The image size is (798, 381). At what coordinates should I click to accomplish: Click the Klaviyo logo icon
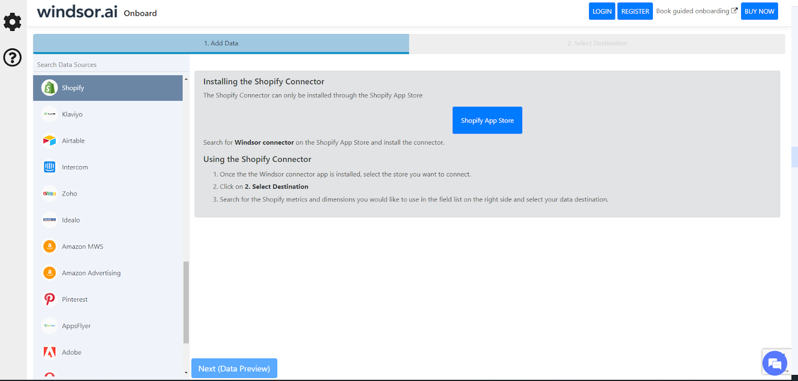pos(49,114)
